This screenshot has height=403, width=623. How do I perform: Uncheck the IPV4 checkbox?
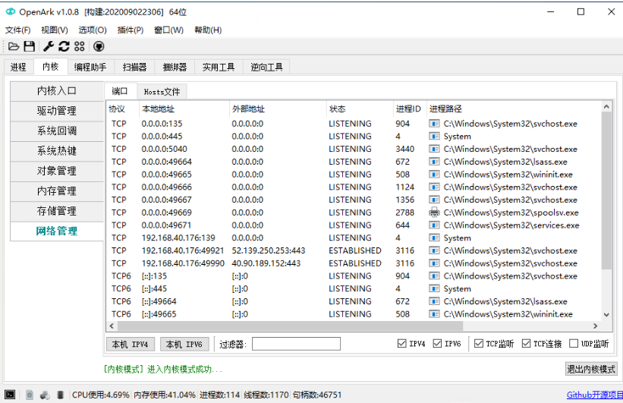(401, 344)
